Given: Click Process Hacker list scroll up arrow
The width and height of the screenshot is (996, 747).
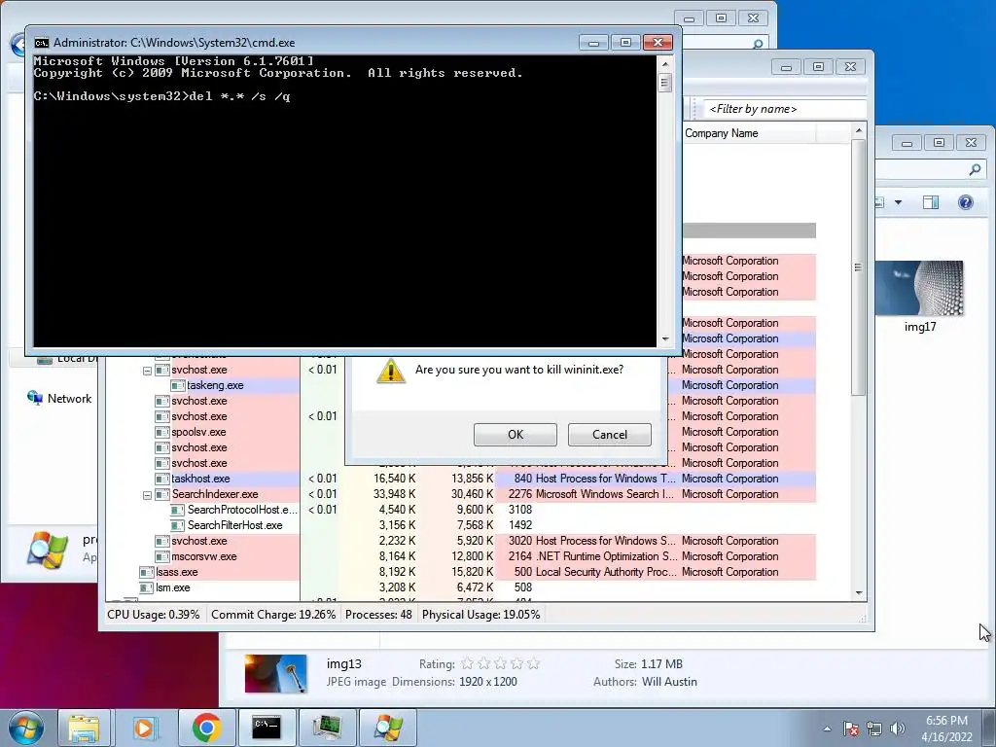Looking at the screenshot, I should click(x=859, y=131).
